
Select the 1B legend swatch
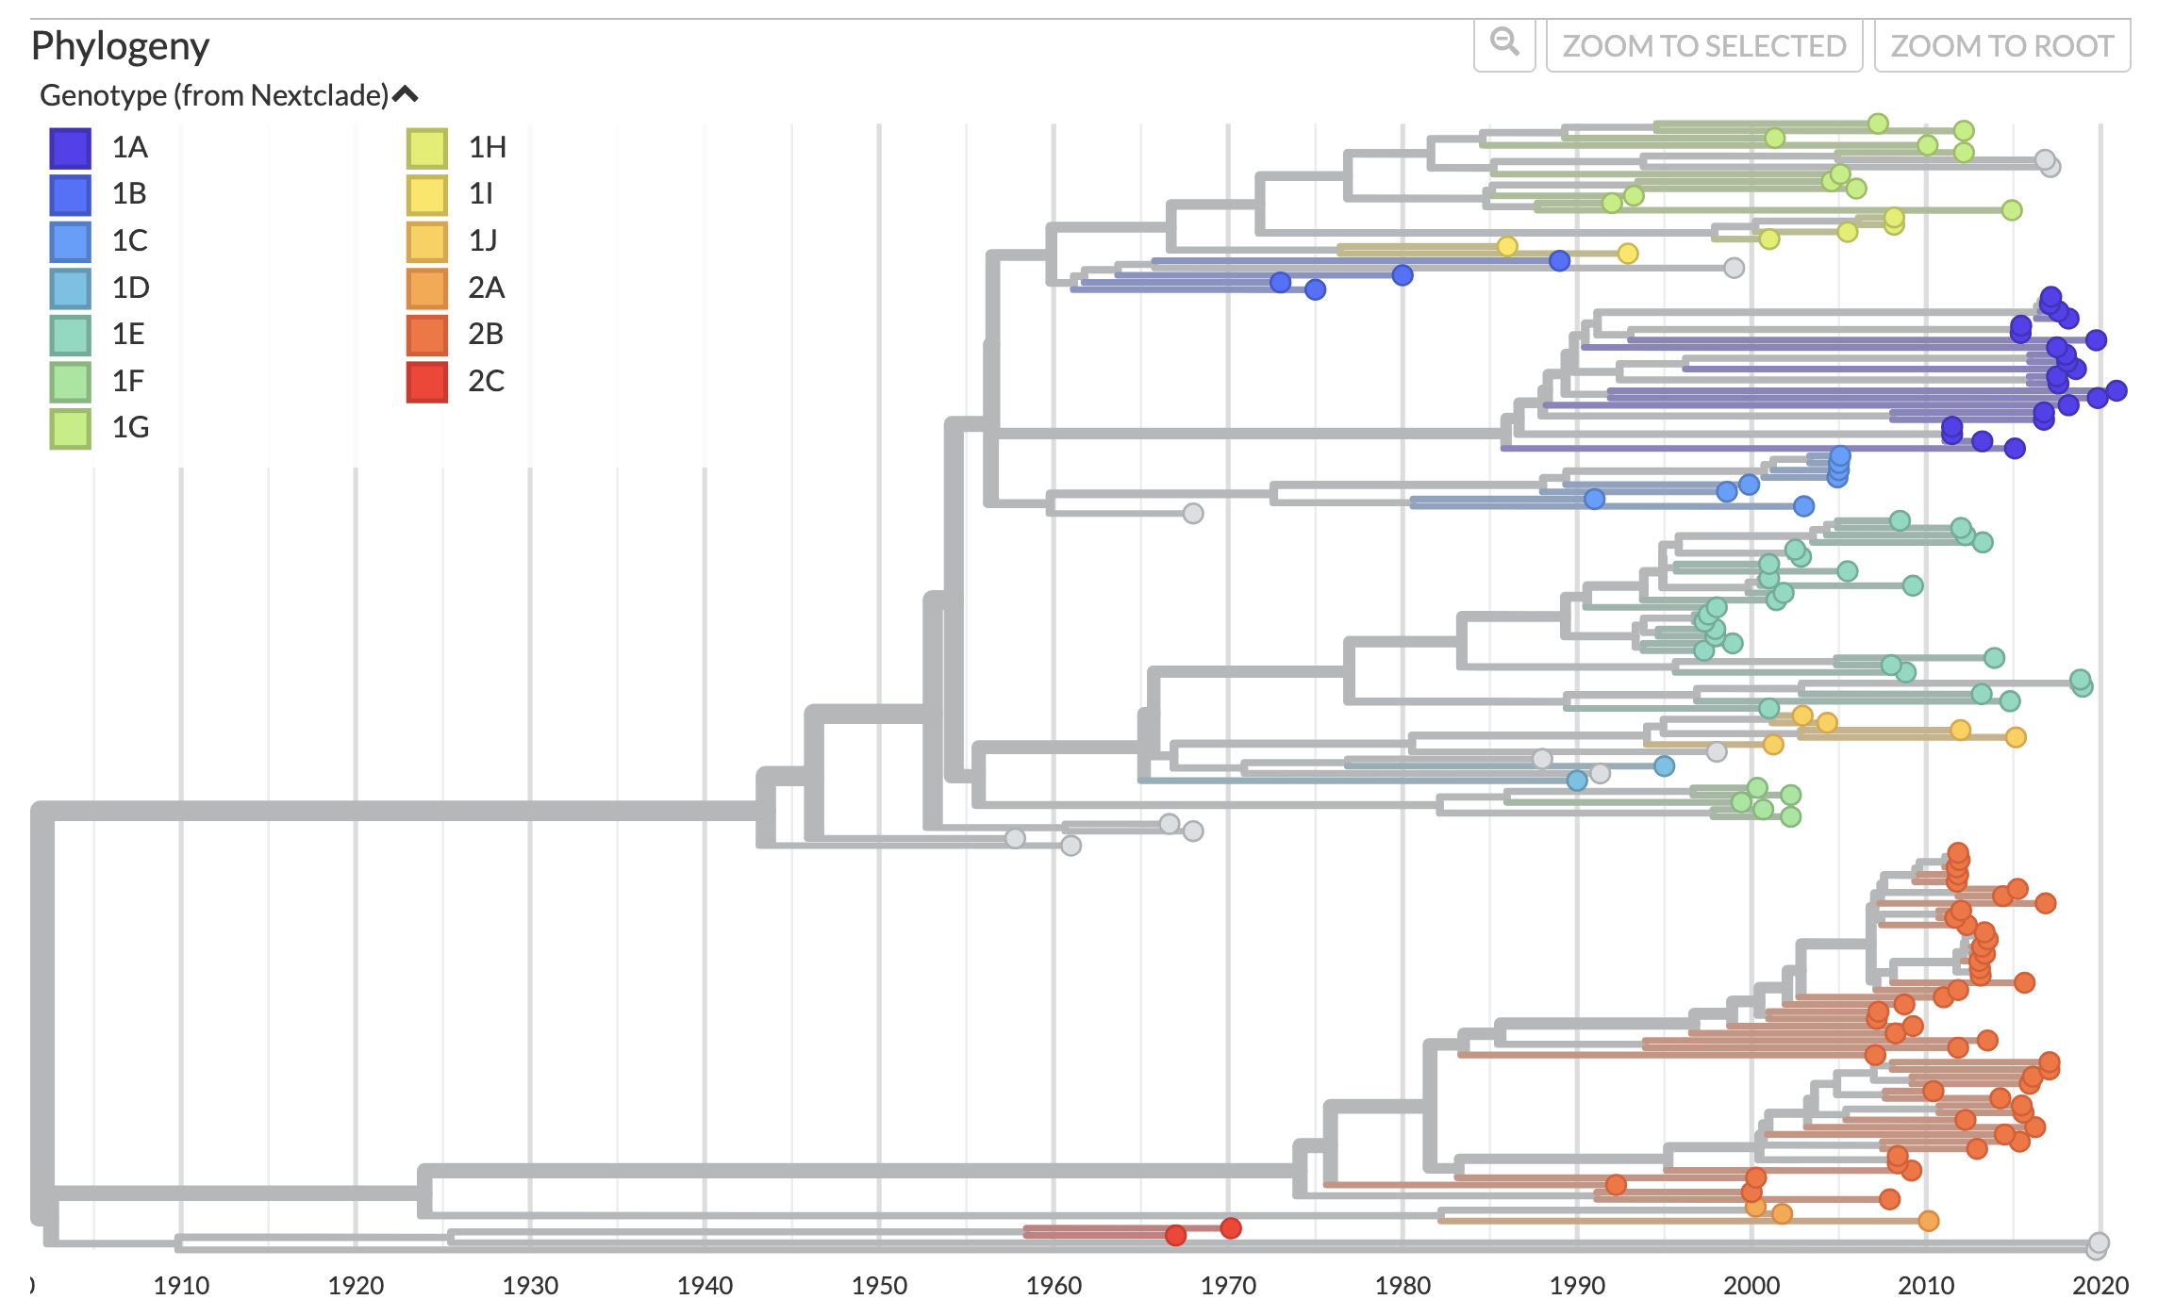coord(71,194)
